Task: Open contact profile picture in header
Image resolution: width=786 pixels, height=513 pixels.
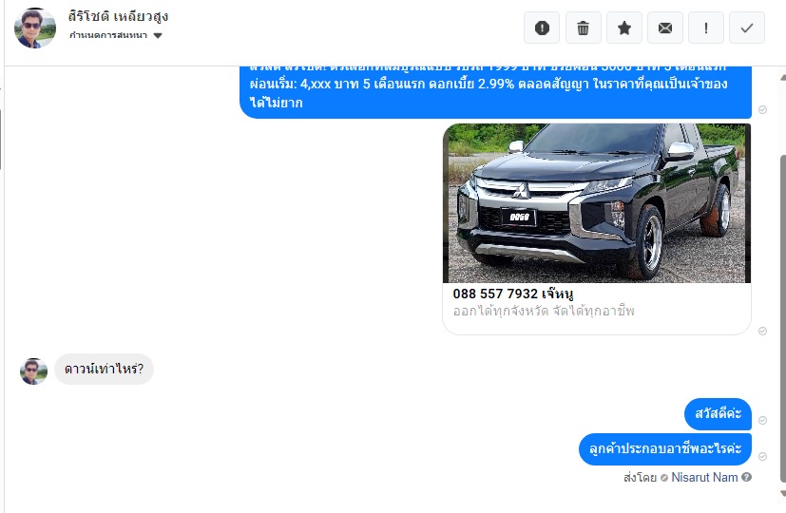Action: click(x=34, y=28)
